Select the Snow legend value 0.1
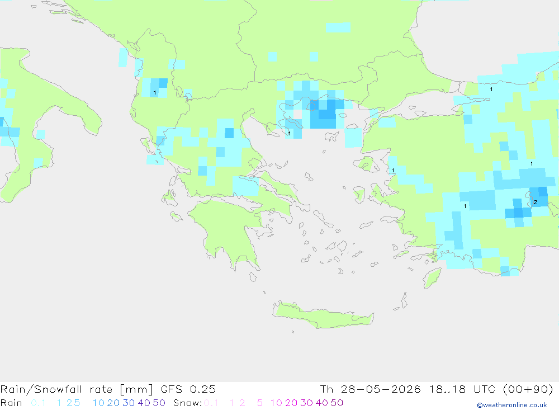The height and width of the screenshot is (410, 559). point(211,403)
